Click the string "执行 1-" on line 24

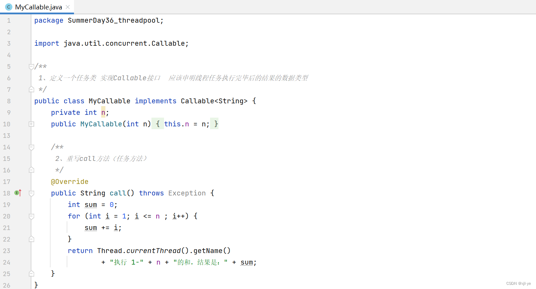pos(127,262)
